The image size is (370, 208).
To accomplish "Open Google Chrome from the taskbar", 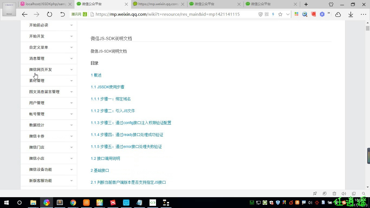I will point(73,203).
